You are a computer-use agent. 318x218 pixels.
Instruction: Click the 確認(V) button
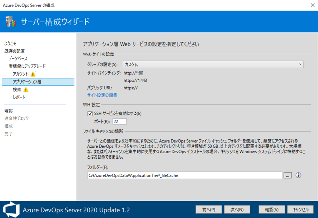[272, 210]
